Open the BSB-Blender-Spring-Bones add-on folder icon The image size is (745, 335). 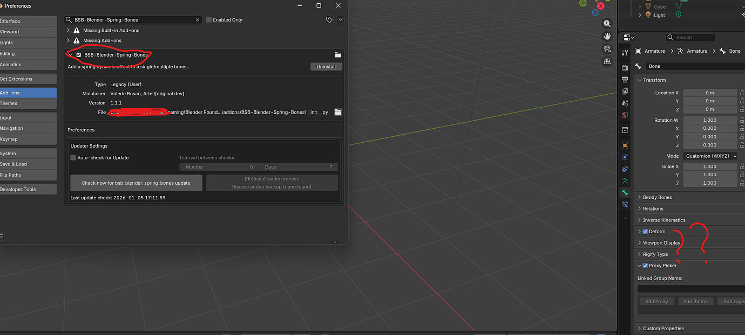tap(338, 55)
